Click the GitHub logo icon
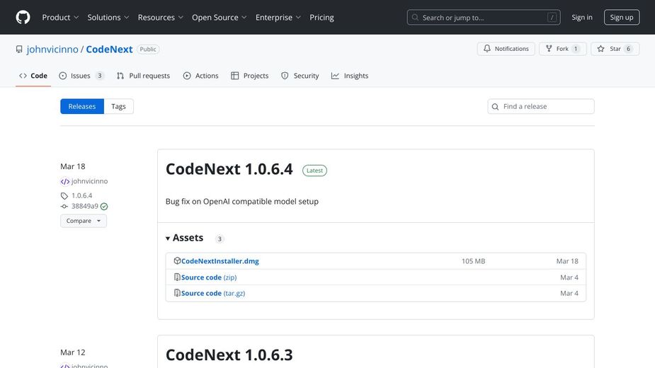 click(23, 17)
